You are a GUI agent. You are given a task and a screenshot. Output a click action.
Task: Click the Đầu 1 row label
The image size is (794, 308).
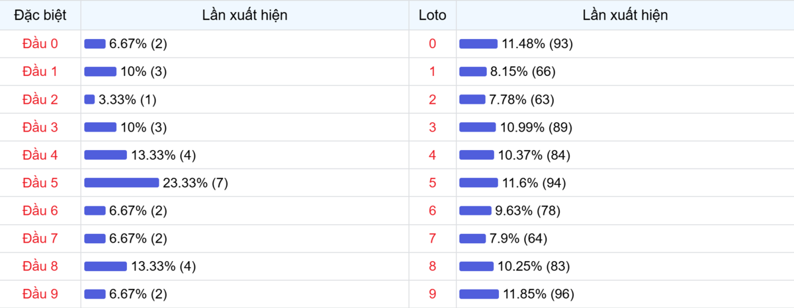[40, 71]
